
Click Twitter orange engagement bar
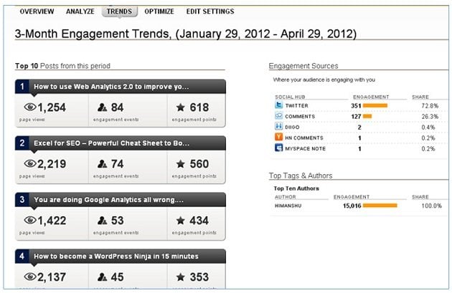pos(375,105)
